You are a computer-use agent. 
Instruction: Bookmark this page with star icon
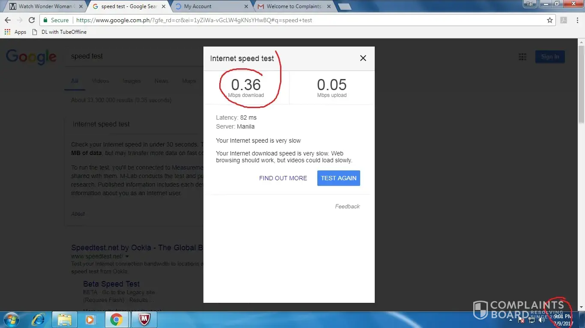pos(550,20)
